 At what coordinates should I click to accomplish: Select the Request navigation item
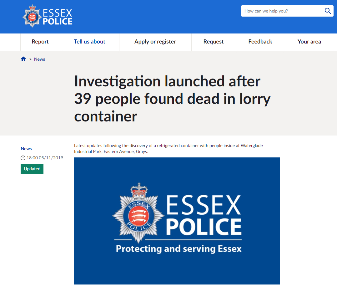point(214,42)
